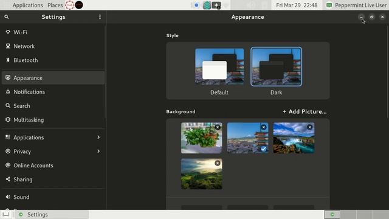Open the Places menu in top panel
Viewport: 389px width, 219px height.
coord(55,5)
